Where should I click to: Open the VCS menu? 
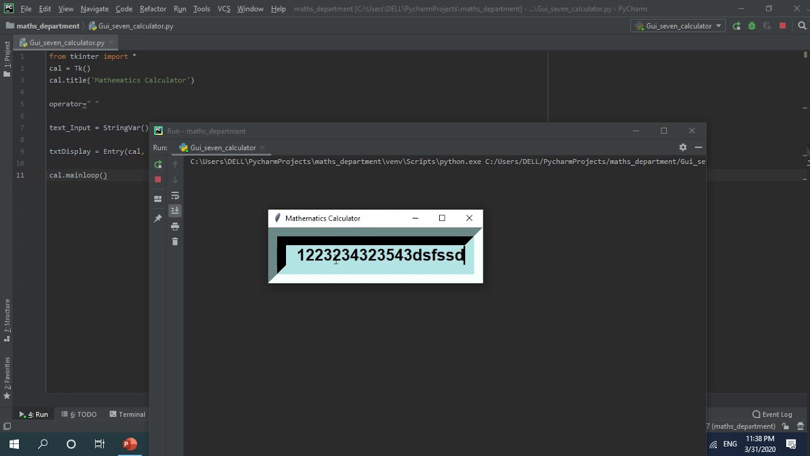[x=224, y=9]
